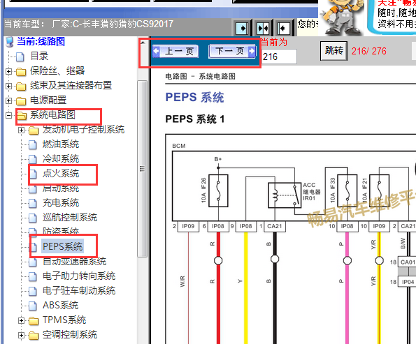Click the 目录 document icon
The height and width of the screenshot is (344, 416).
coord(20,57)
